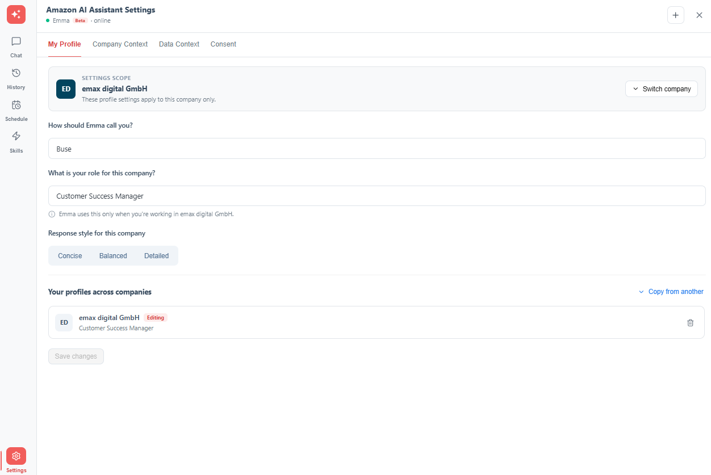This screenshot has width=711, height=475.
Task: Click the Settings Scope label
Action: tap(106, 78)
